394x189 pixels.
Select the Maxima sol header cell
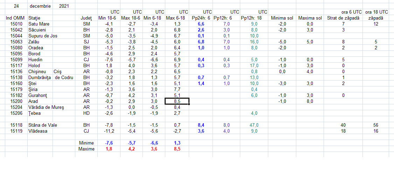tap(310, 18)
